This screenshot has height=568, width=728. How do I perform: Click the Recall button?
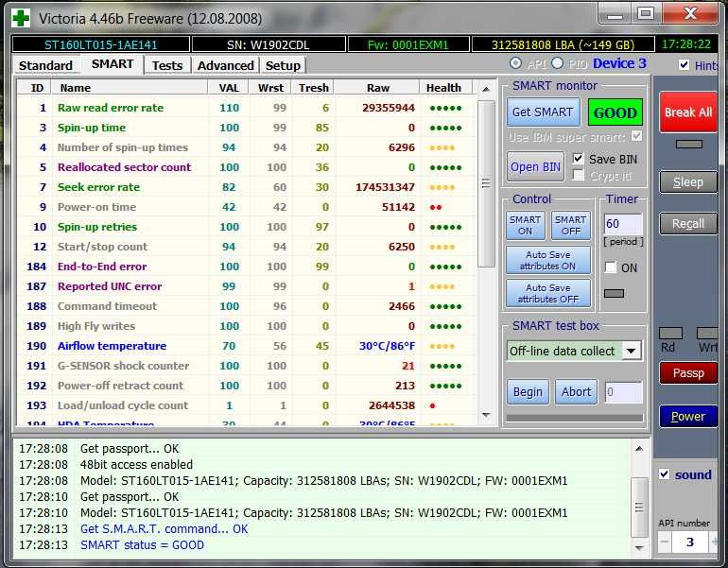[x=688, y=224]
